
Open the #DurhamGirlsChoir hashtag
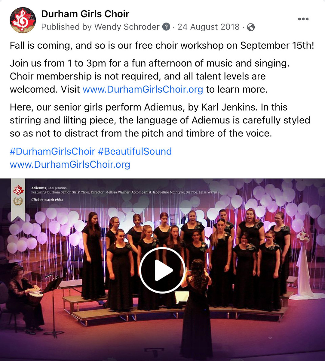pos(52,151)
